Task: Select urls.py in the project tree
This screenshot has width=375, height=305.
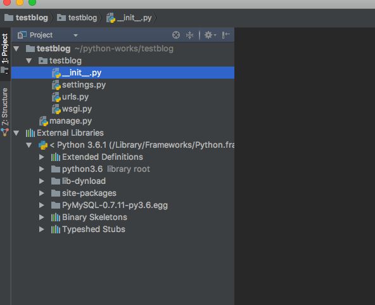Action: point(123,97)
